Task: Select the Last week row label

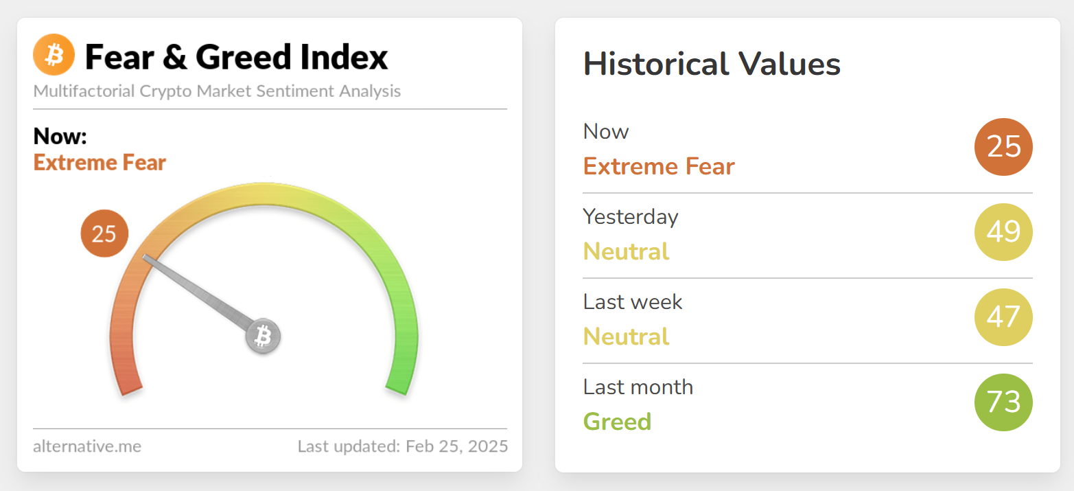Action: point(633,302)
